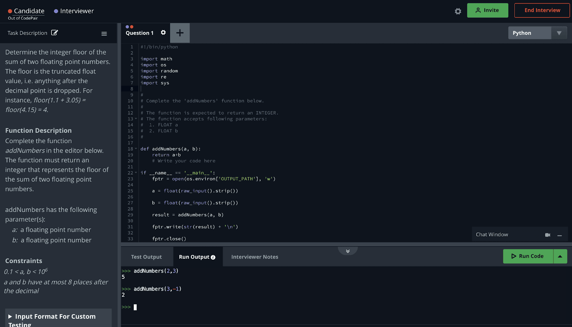
Task: Open the Python language dropdown
Action: click(559, 32)
